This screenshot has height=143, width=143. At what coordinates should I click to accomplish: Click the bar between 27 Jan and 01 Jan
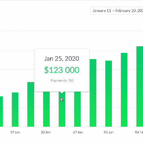coord(93,93)
